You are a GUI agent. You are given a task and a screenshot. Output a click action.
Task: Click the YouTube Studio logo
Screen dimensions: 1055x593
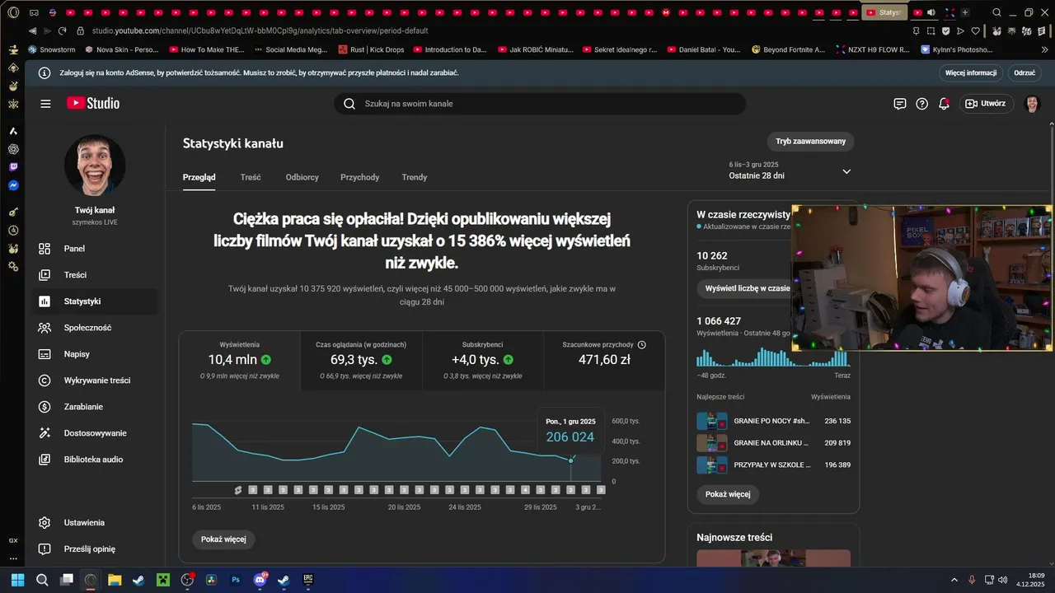point(93,103)
